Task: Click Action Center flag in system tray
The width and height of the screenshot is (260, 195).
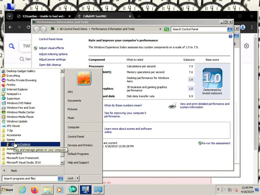Action: tap(223, 189)
